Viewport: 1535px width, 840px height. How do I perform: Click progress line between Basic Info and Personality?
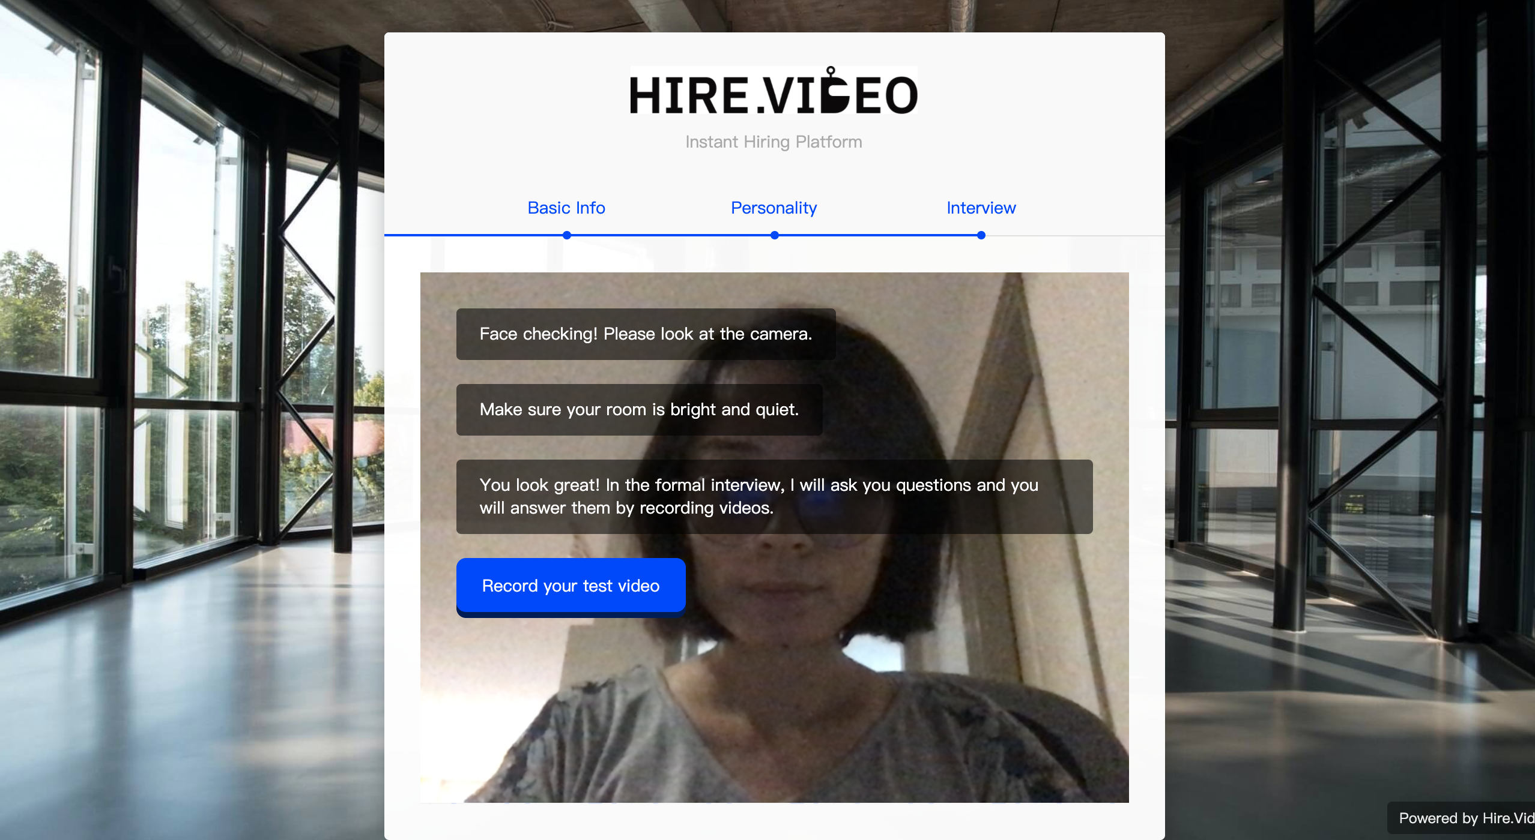point(670,235)
